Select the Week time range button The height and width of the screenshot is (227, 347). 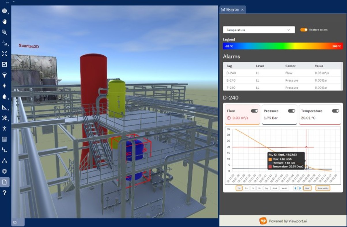[x=275, y=188]
